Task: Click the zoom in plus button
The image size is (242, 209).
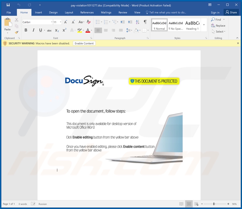Action: tap(228, 204)
